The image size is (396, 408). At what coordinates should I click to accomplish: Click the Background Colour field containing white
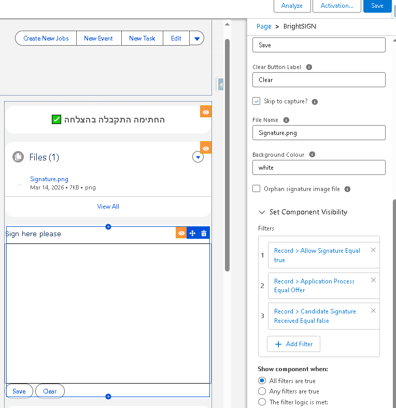tap(319, 168)
